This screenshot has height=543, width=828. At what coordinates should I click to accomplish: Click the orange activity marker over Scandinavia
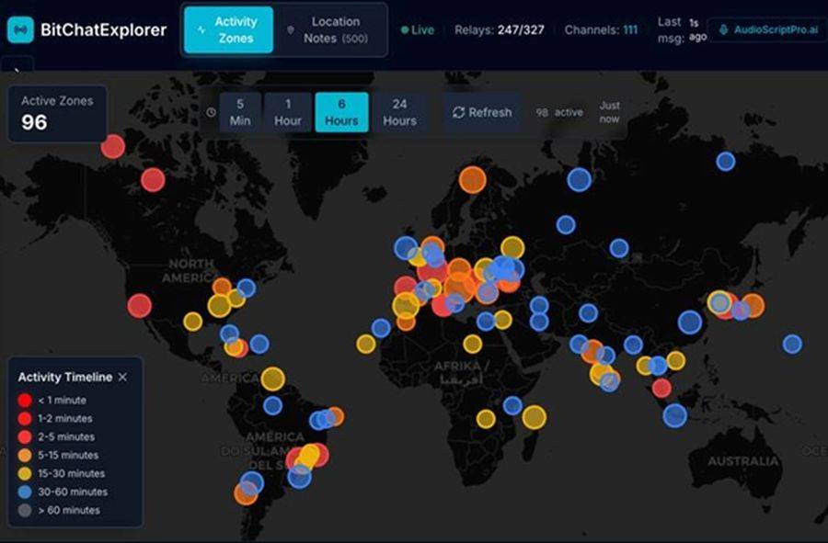472,179
